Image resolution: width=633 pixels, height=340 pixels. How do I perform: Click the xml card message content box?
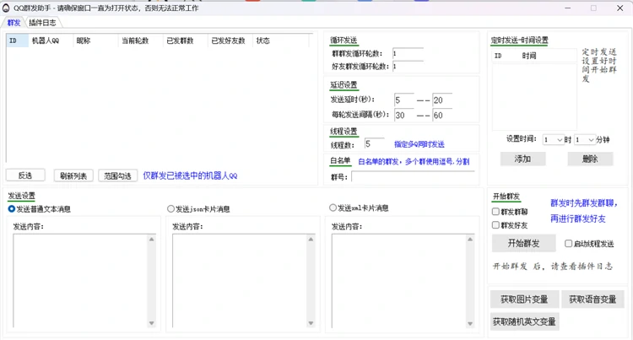(x=403, y=281)
